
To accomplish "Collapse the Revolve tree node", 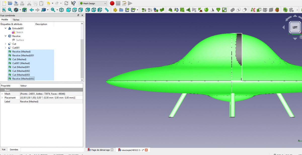I will [6, 36].
